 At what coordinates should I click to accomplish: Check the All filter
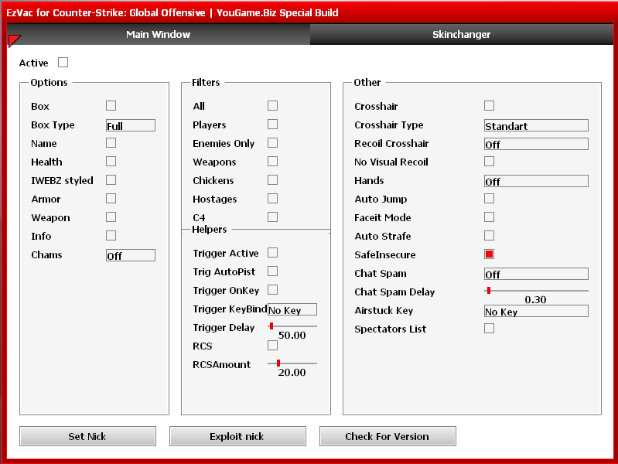pyautogui.click(x=273, y=106)
